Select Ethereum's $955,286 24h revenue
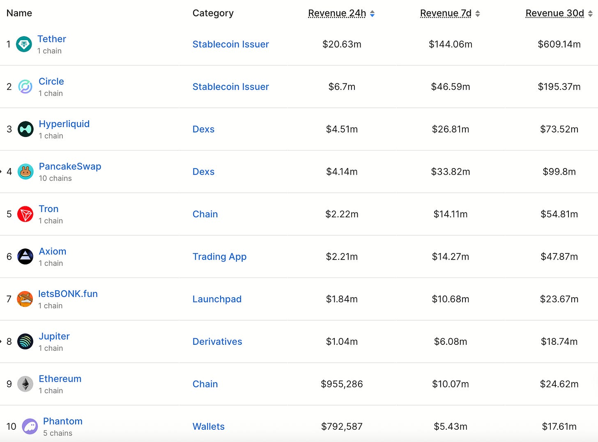This screenshot has height=442, width=598. [342, 384]
